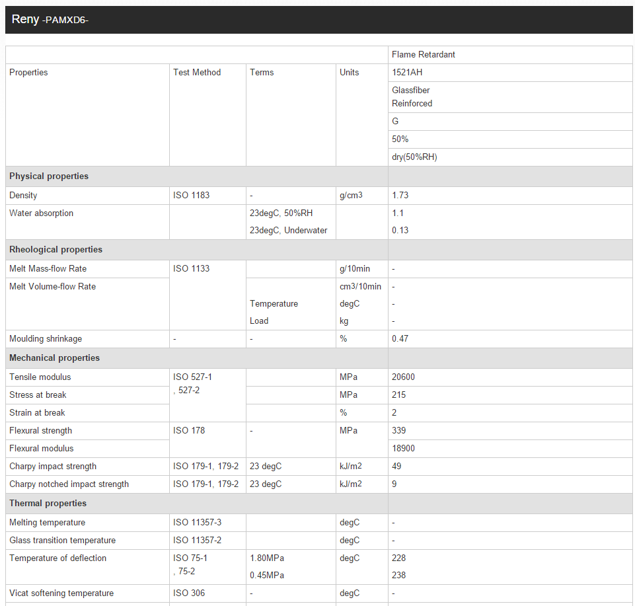635x606 pixels.
Task: Select the Mechanical properties section row
Action: 319,358
